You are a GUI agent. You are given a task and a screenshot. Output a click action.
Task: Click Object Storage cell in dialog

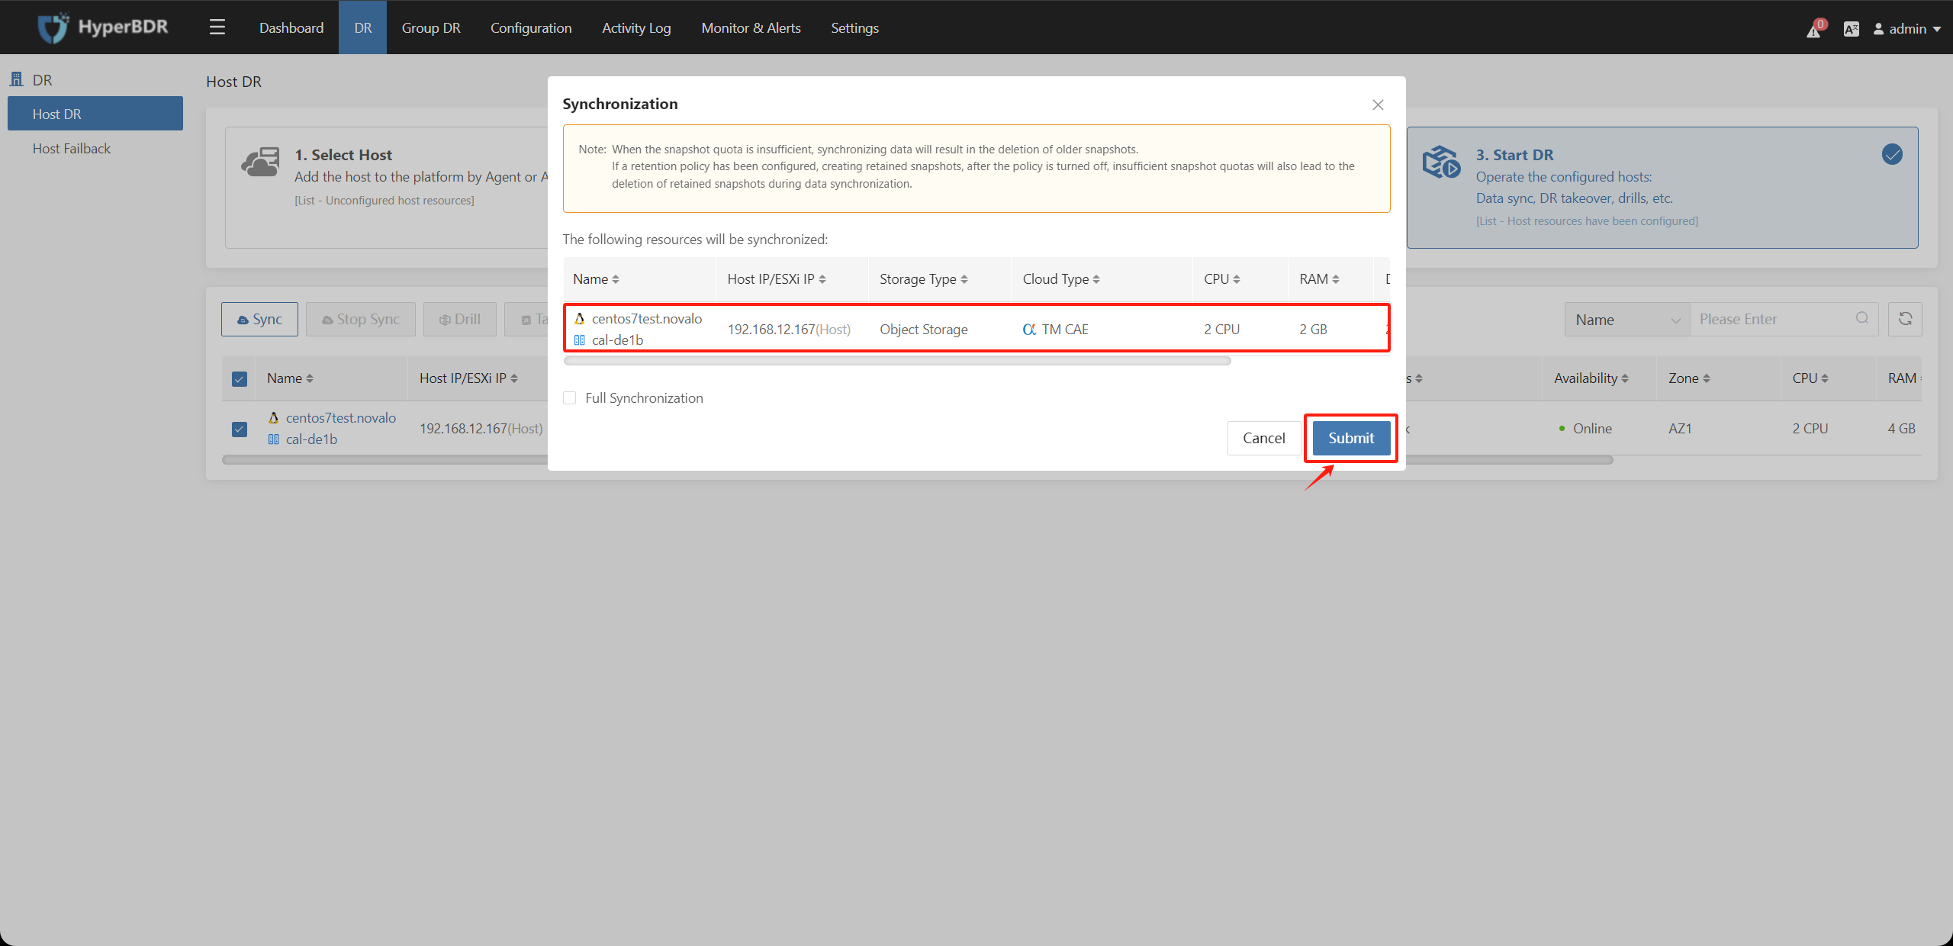(924, 330)
